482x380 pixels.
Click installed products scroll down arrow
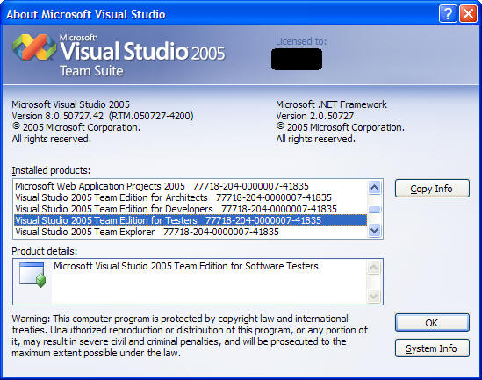pyautogui.click(x=374, y=230)
